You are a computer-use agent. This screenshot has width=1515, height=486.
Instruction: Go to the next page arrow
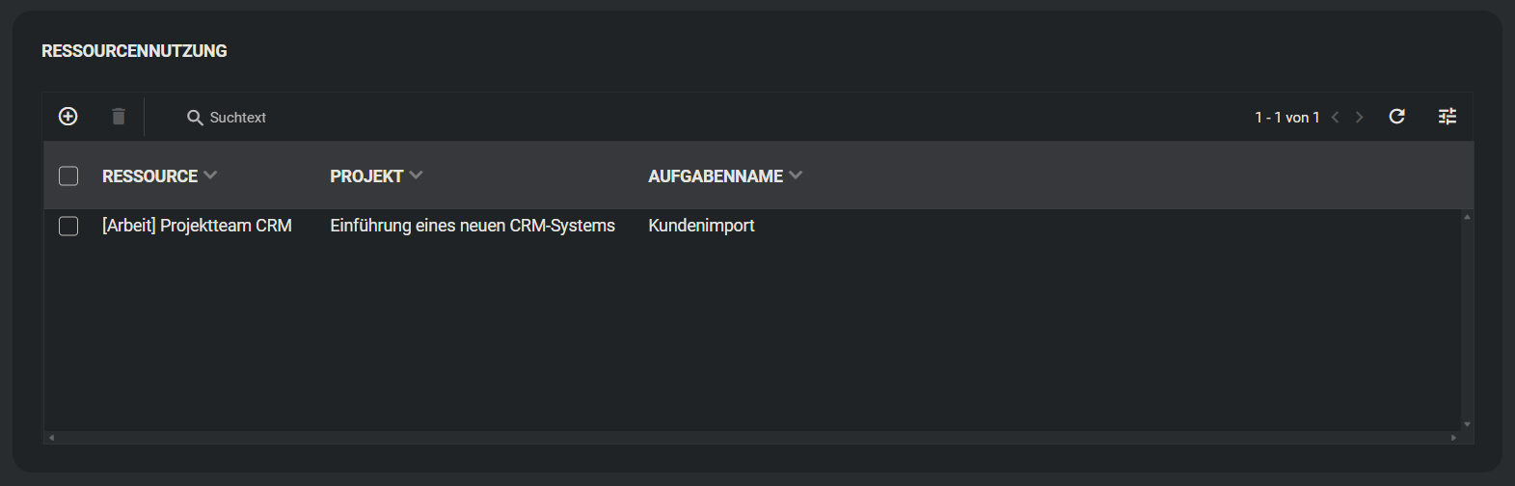(1360, 118)
